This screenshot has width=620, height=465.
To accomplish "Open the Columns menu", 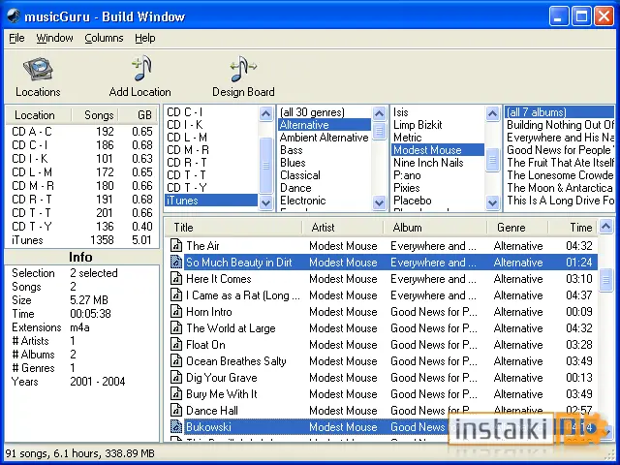I will click(x=104, y=38).
